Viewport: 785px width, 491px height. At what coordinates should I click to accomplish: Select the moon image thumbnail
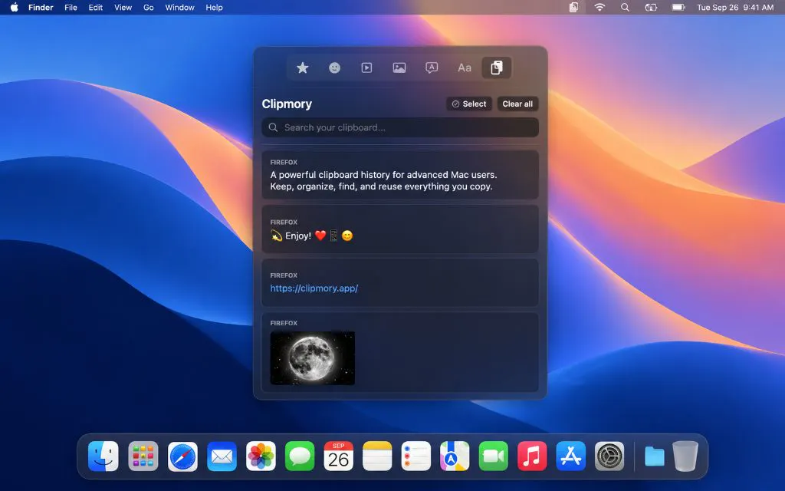click(313, 358)
